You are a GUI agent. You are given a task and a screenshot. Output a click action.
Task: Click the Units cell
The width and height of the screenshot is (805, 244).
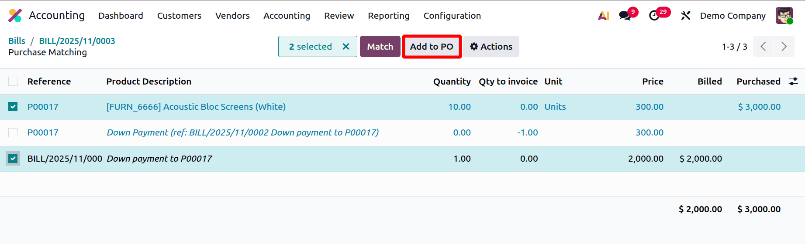click(555, 107)
